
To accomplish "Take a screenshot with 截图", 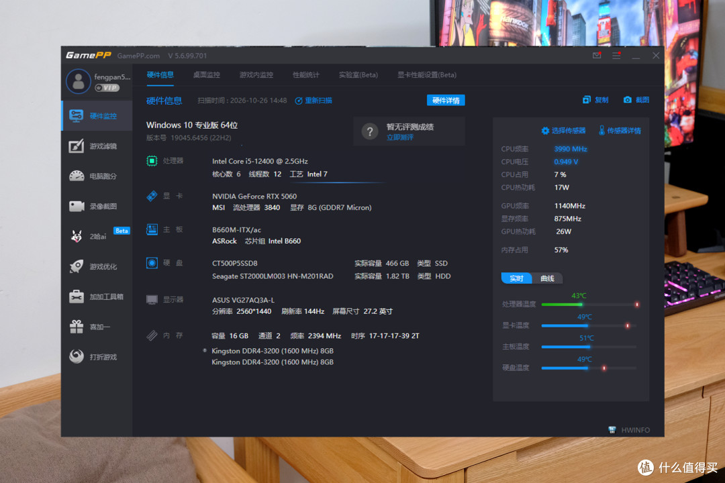I will pyautogui.click(x=636, y=100).
